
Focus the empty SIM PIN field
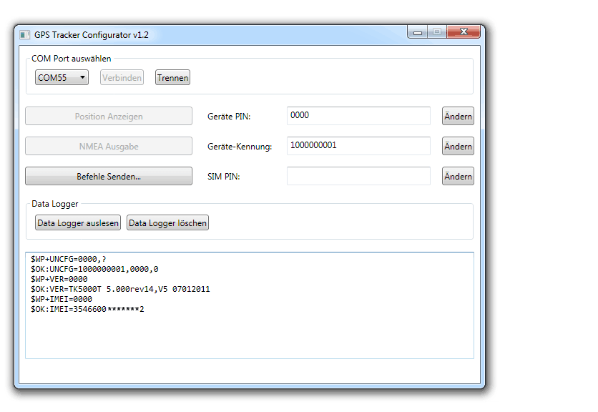(x=358, y=176)
